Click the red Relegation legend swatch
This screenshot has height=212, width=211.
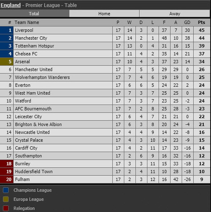coord(5,208)
